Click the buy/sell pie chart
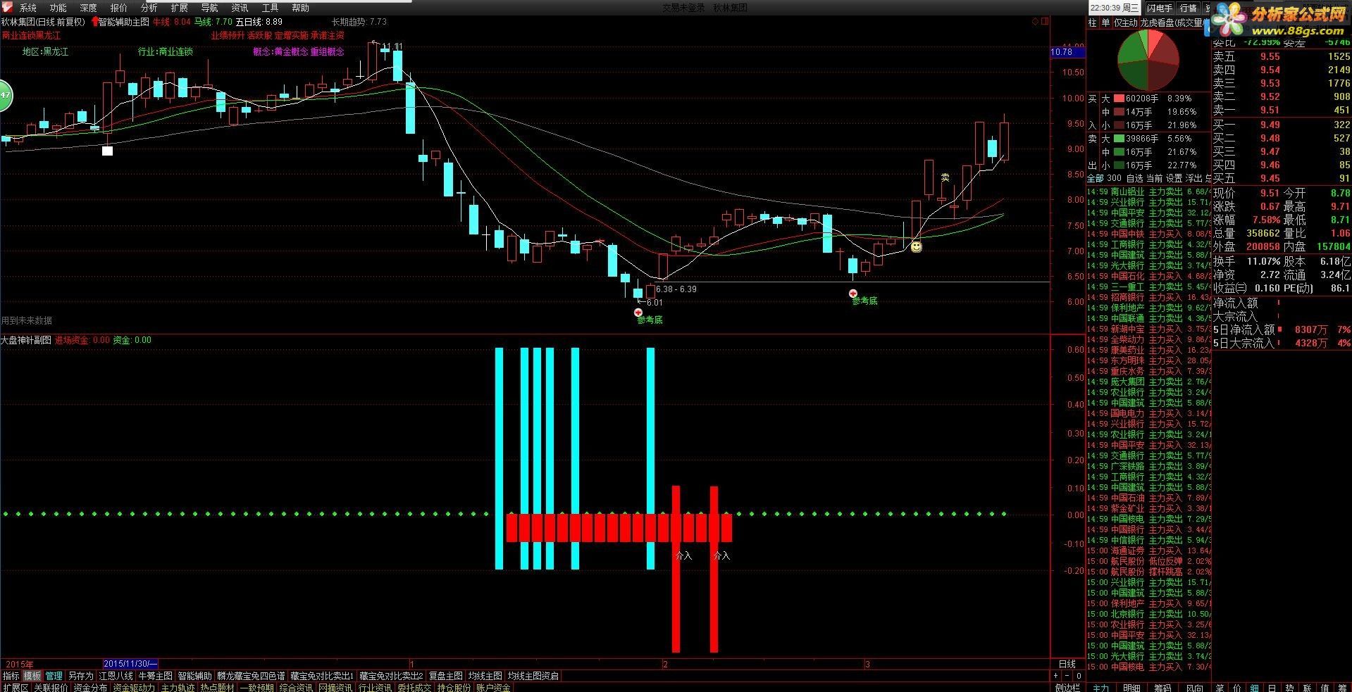 click(1148, 60)
